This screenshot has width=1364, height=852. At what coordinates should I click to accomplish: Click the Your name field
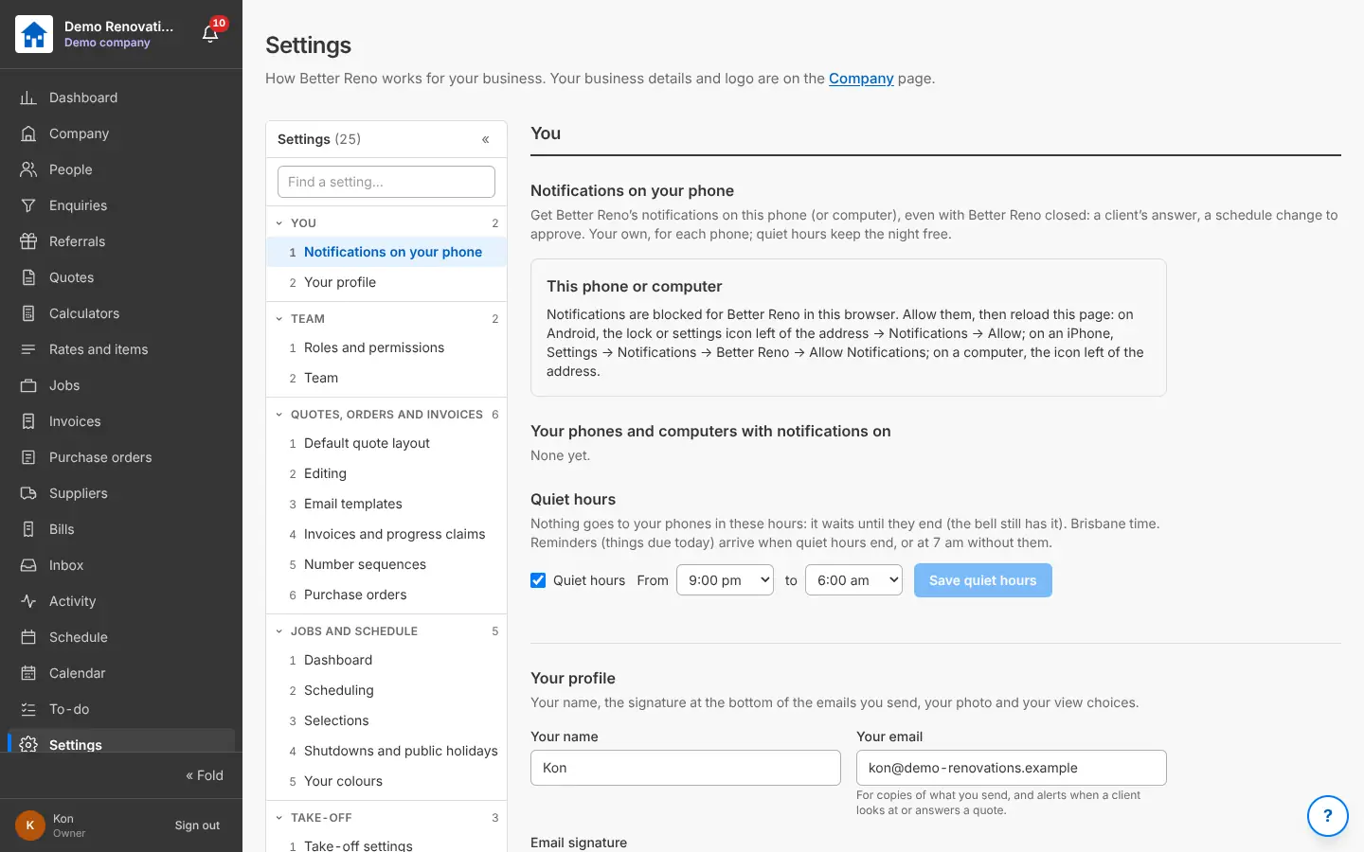[x=686, y=768]
